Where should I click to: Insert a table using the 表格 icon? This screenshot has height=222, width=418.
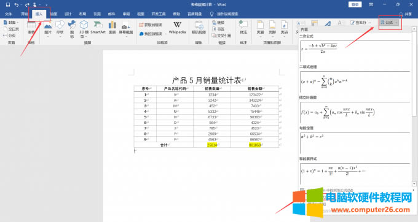31,28
